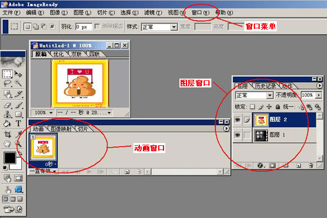Toggle lock all padlock icon
Image resolution: width=327 pixels, height=218 pixels.
click(x=277, y=107)
